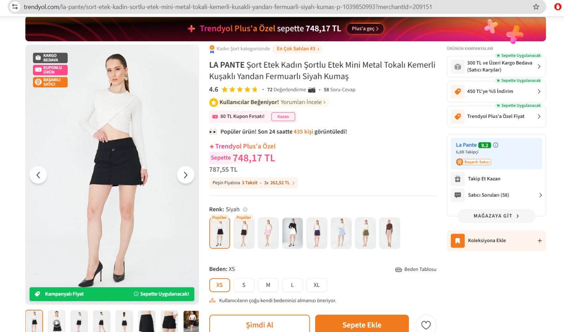
Task: Click the Kampanyalı Fiyat green banner
Action: click(112, 294)
